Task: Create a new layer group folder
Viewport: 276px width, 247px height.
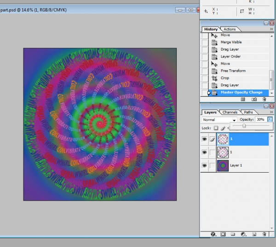Action: (x=233, y=234)
